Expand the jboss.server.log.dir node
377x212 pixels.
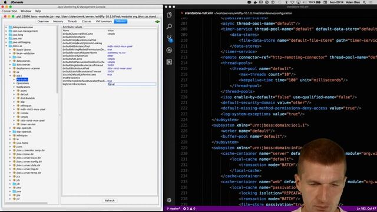(11, 169)
